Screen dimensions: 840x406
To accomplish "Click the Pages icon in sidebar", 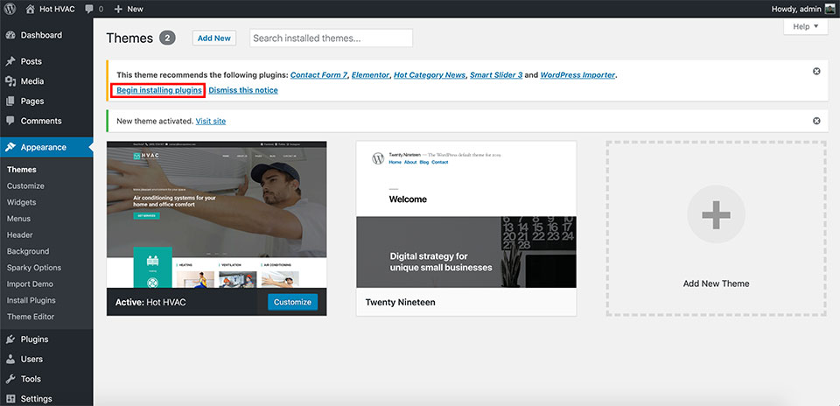I will click(x=10, y=101).
